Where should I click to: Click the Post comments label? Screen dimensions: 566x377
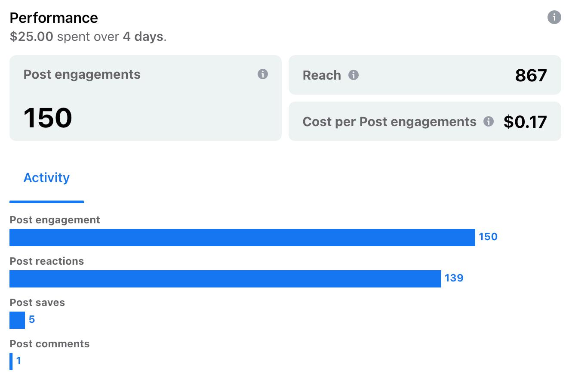pyautogui.click(x=50, y=344)
